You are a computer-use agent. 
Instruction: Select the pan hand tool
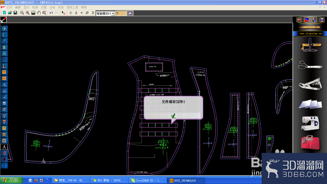pyautogui.click(x=39, y=13)
